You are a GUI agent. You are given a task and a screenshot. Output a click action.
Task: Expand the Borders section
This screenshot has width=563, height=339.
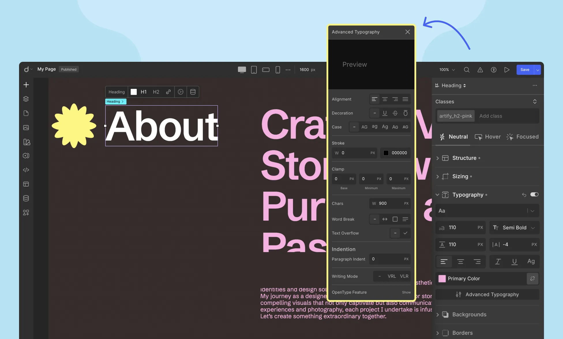point(437,333)
